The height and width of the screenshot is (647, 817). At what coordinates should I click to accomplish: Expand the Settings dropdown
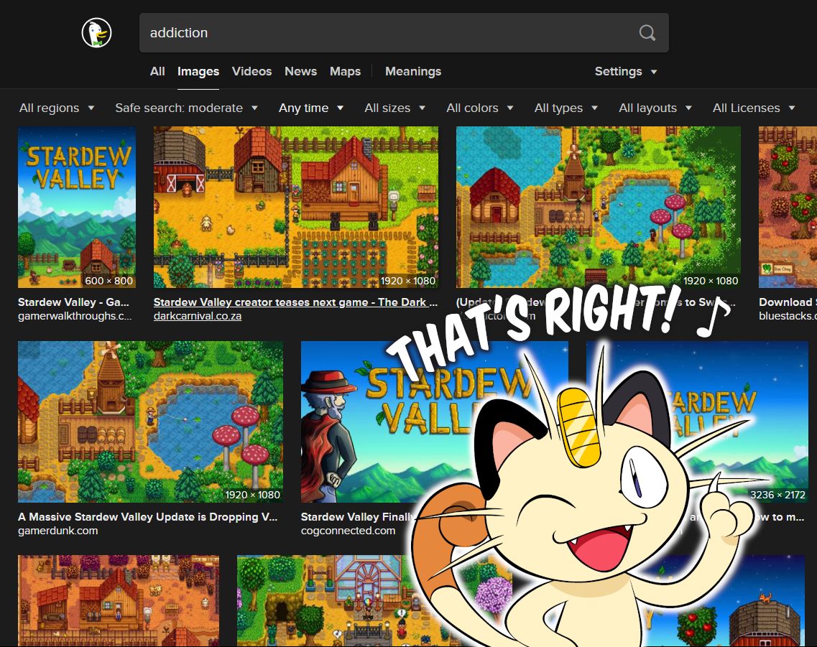click(625, 71)
